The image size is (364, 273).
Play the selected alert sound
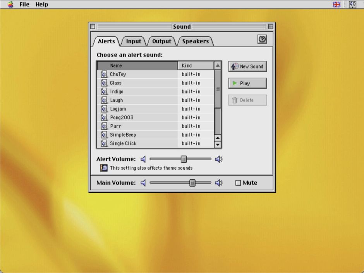coord(247,83)
